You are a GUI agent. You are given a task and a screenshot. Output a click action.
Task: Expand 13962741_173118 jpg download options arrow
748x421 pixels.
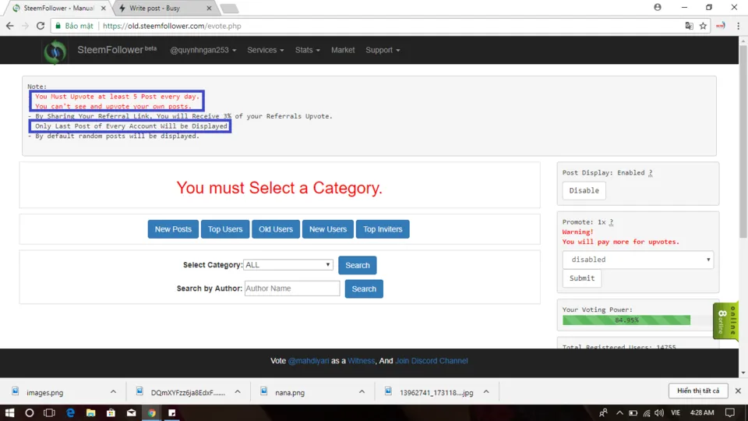coord(486,392)
